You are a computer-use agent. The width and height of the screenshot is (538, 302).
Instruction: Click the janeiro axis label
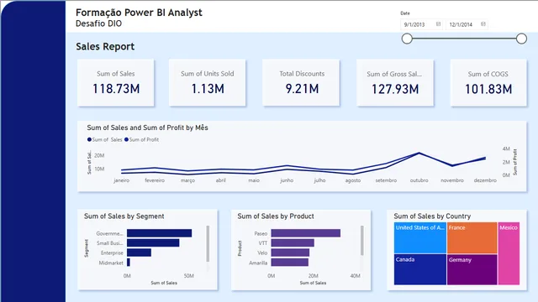(x=121, y=180)
